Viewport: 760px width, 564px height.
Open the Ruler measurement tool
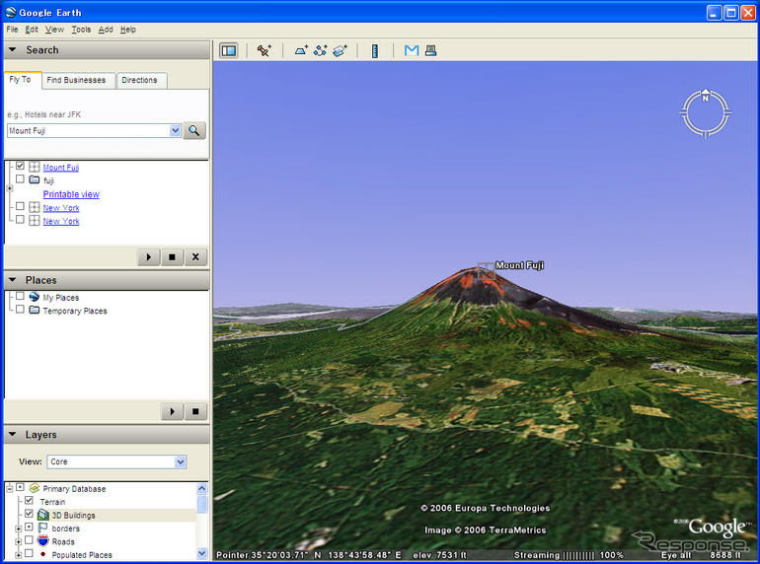[x=375, y=50]
